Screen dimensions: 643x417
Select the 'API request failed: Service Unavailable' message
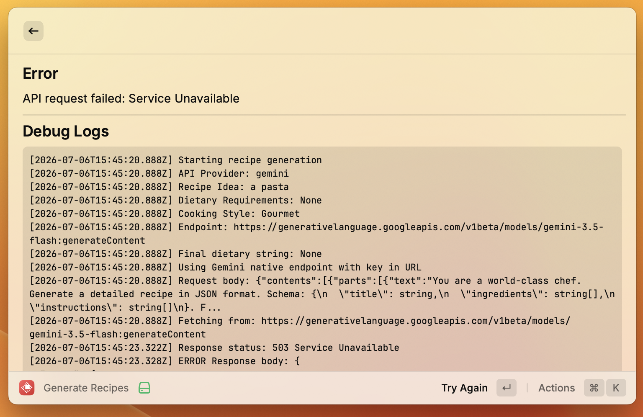point(131,98)
